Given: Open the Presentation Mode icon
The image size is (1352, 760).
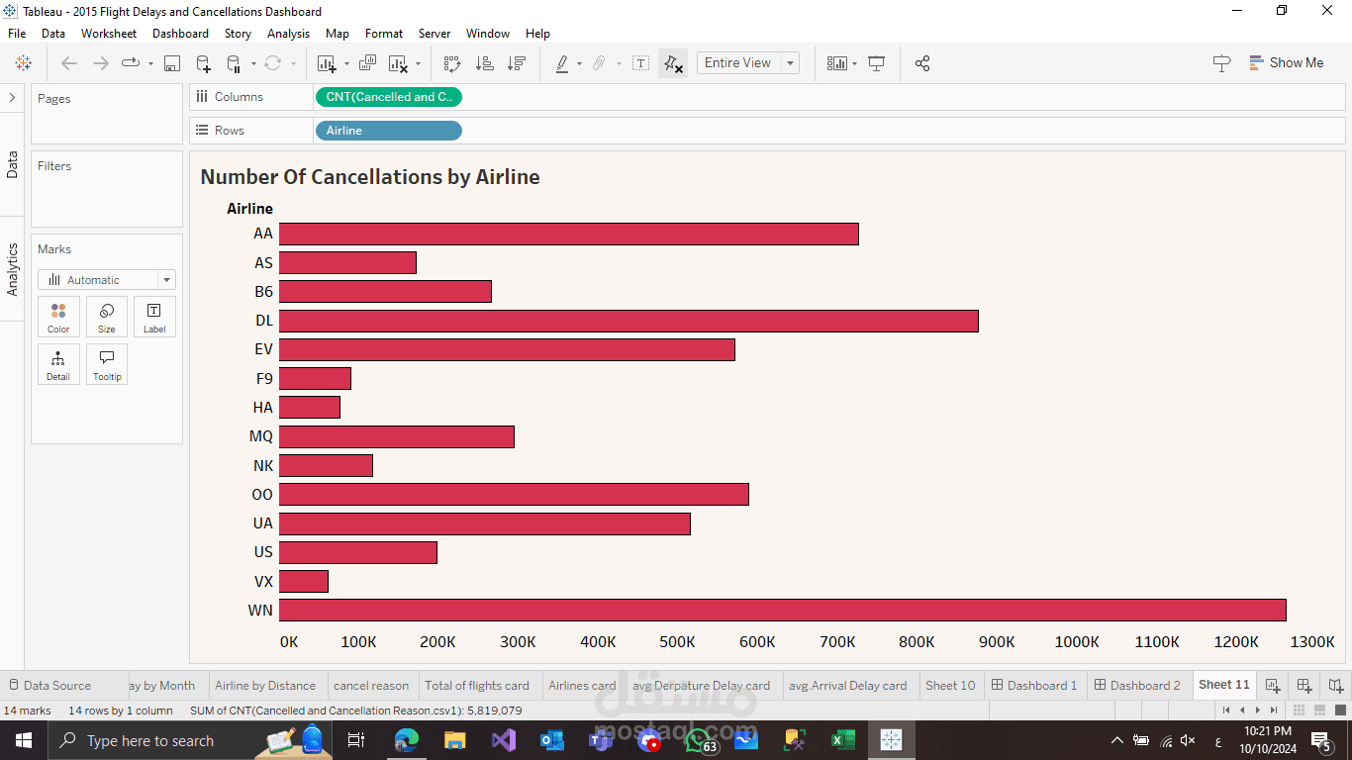Looking at the screenshot, I should click(876, 63).
